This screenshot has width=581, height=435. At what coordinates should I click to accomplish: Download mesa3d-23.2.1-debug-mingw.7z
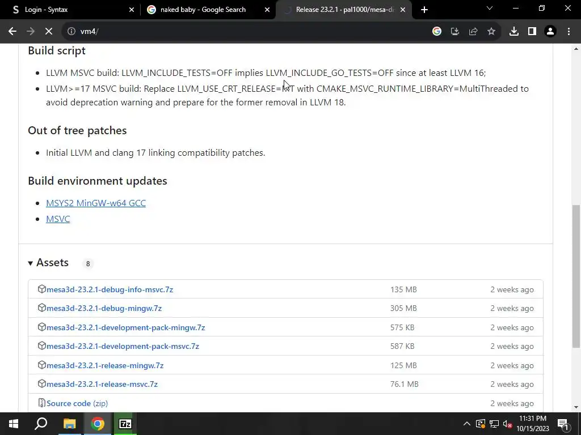coord(104,309)
